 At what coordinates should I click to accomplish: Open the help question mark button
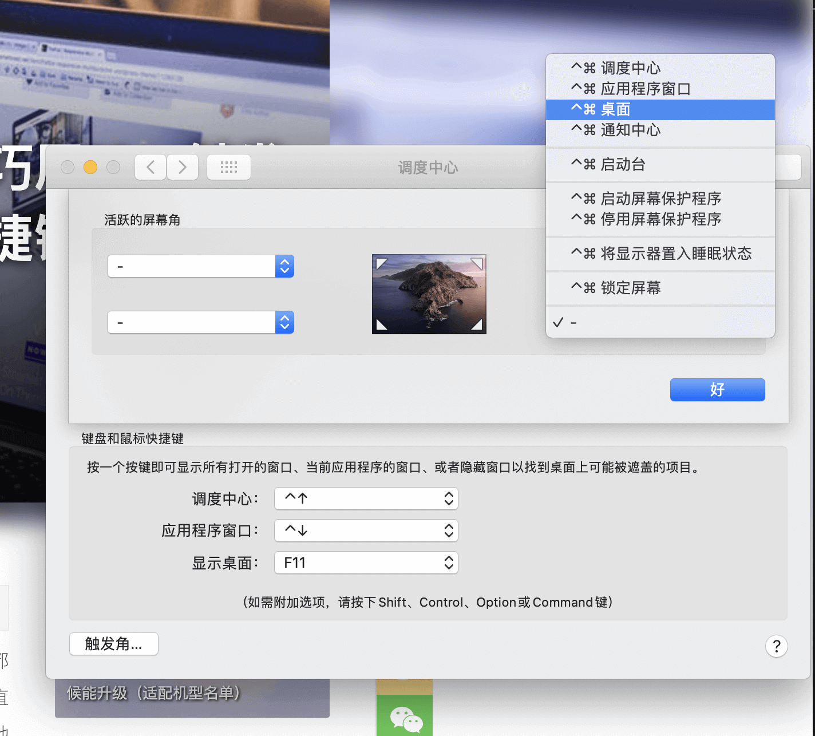point(776,646)
